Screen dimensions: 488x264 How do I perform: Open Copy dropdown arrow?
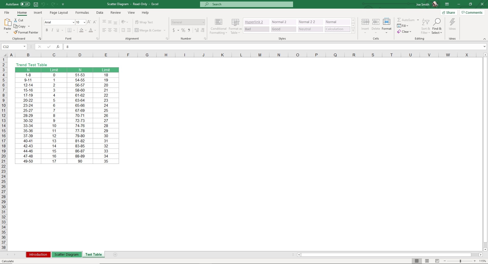point(29,26)
